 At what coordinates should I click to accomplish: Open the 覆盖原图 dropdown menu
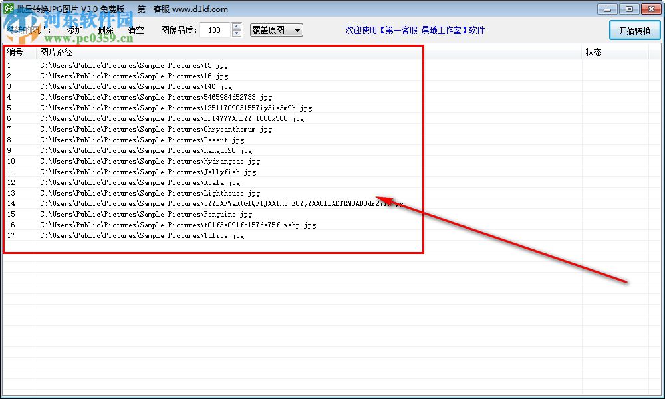276,30
